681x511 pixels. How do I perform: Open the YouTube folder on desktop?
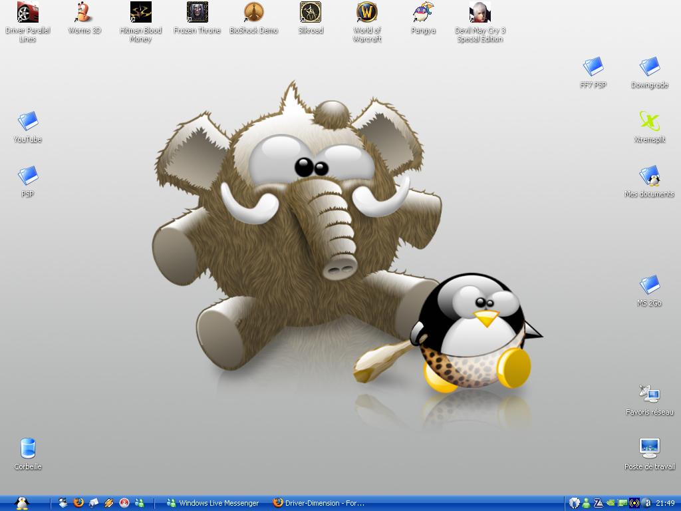[27, 122]
